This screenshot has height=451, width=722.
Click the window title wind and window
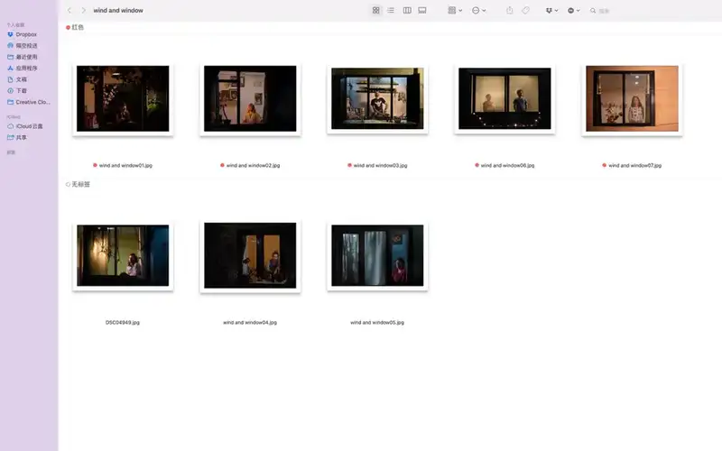[x=118, y=10]
